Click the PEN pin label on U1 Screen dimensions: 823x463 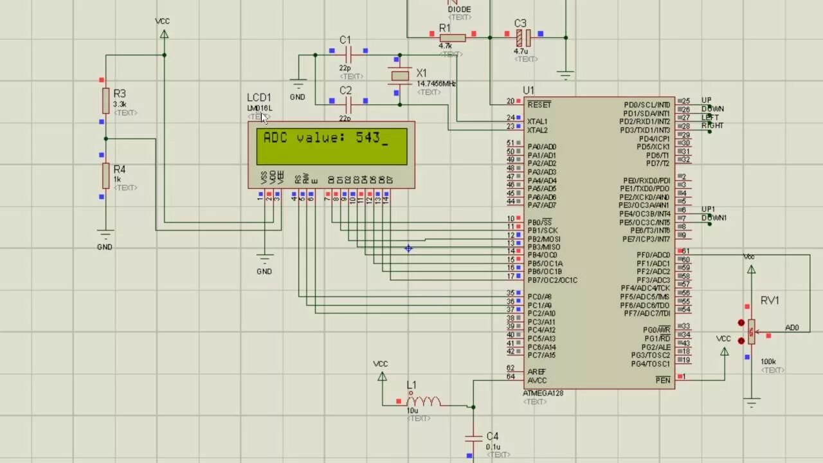pos(663,381)
